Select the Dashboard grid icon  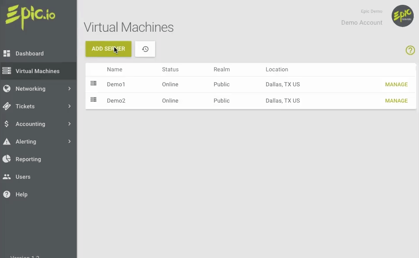tap(7, 53)
